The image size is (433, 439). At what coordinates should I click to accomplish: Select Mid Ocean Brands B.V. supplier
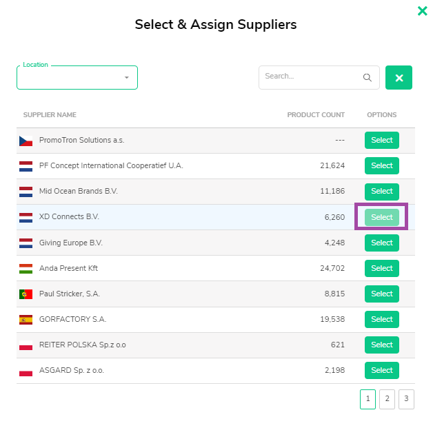point(382,192)
